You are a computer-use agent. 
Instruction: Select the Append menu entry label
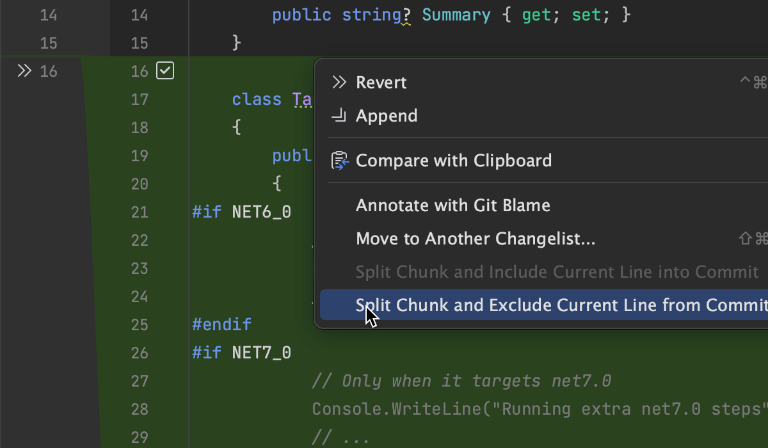point(387,116)
